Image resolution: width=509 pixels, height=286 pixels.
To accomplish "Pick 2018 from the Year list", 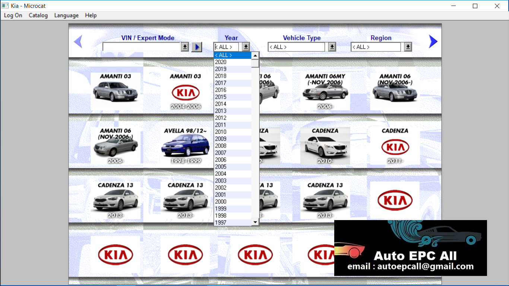I will tap(233, 76).
